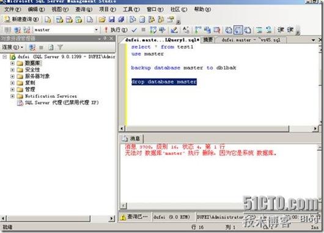
Task: Click the Object Explorer Filter icon
Action: point(60,48)
